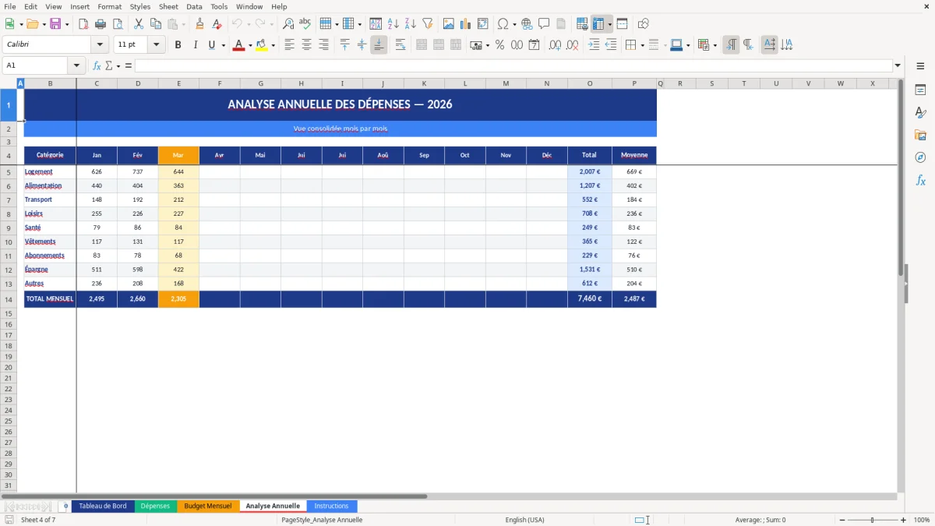Image resolution: width=935 pixels, height=526 pixels.
Task: Toggle Underline formatting
Action: [x=212, y=45]
